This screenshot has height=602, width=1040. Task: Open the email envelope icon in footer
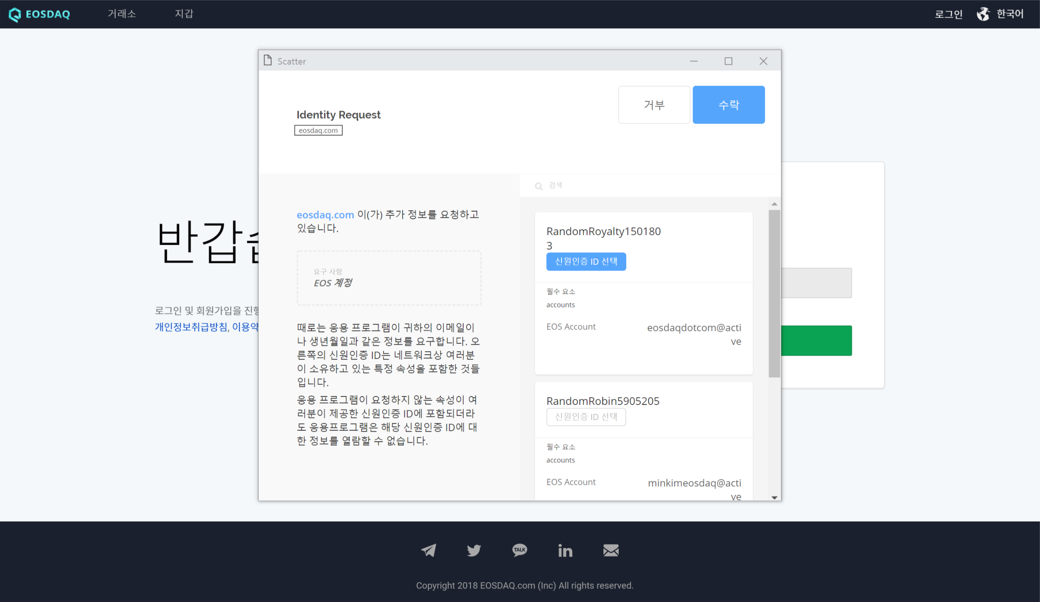click(x=611, y=550)
